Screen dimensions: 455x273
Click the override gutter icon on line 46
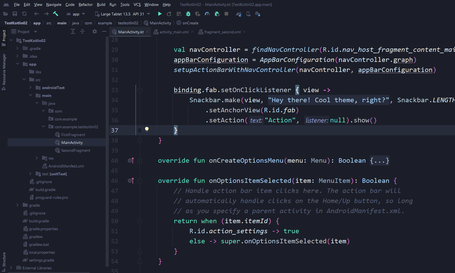(131, 181)
